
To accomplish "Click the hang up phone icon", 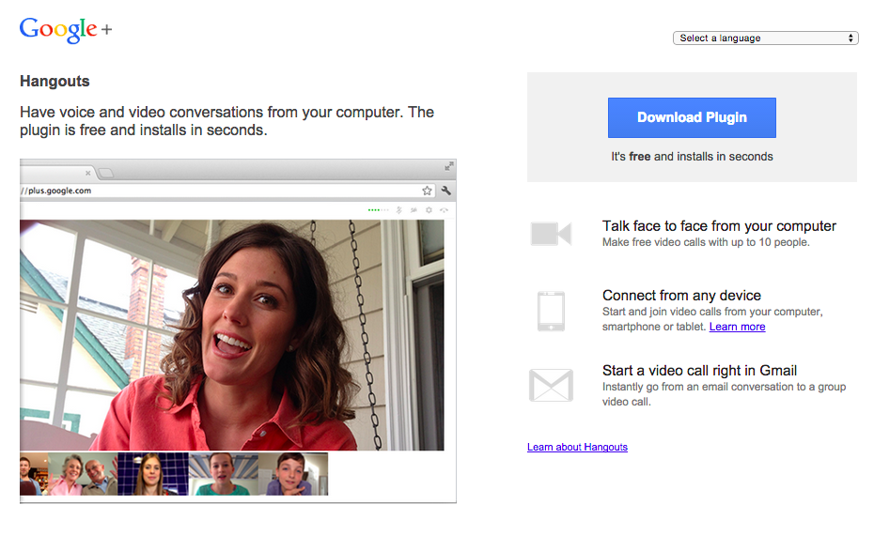I will pos(444,210).
